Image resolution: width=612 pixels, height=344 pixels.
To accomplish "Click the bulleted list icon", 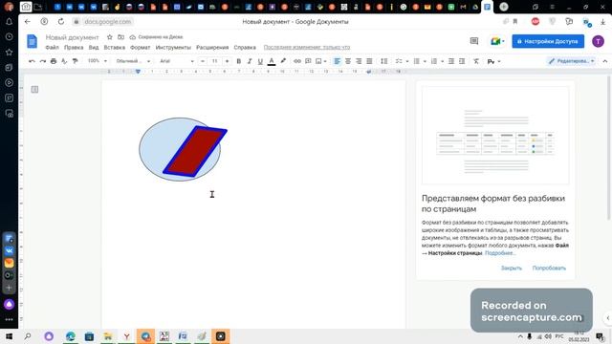I will tap(417, 61).
